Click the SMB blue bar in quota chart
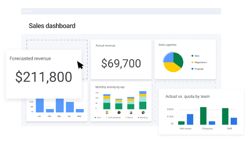Image resolution: width=249 pixels, height=146 pixels. point(234,121)
